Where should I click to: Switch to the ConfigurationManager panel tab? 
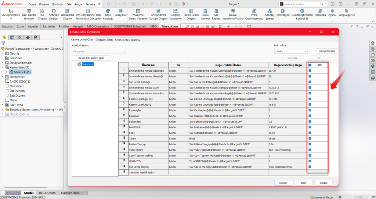point(20,38)
